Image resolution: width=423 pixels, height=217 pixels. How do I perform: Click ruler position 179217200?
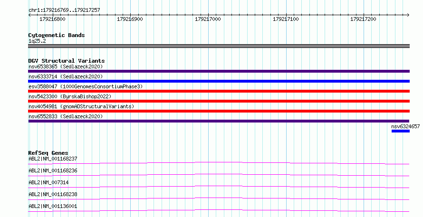(x=363, y=19)
